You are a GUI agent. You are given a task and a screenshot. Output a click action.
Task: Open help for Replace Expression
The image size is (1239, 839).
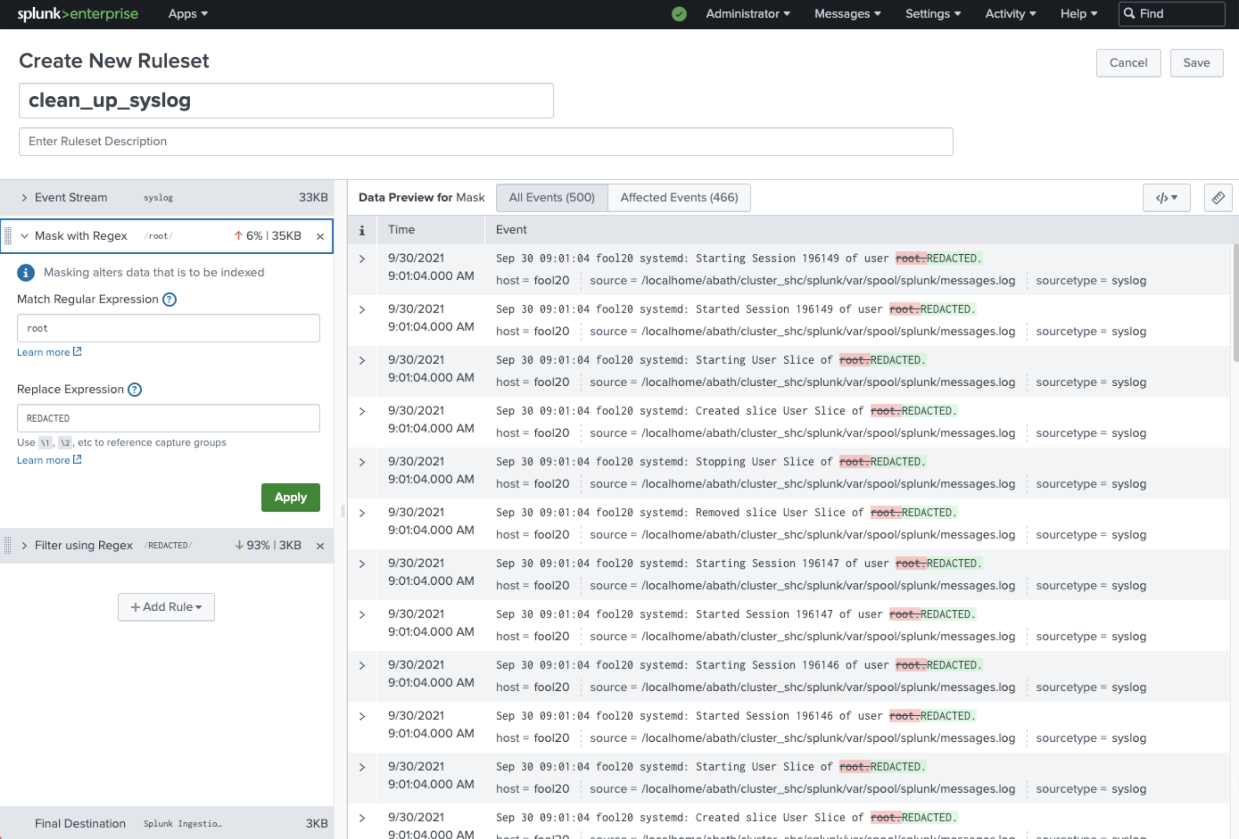pyautogui.click(x=135, y=390)
